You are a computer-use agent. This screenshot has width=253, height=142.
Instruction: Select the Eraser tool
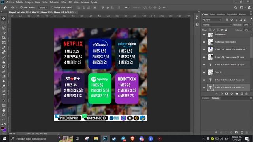click(x=4, y=71)
